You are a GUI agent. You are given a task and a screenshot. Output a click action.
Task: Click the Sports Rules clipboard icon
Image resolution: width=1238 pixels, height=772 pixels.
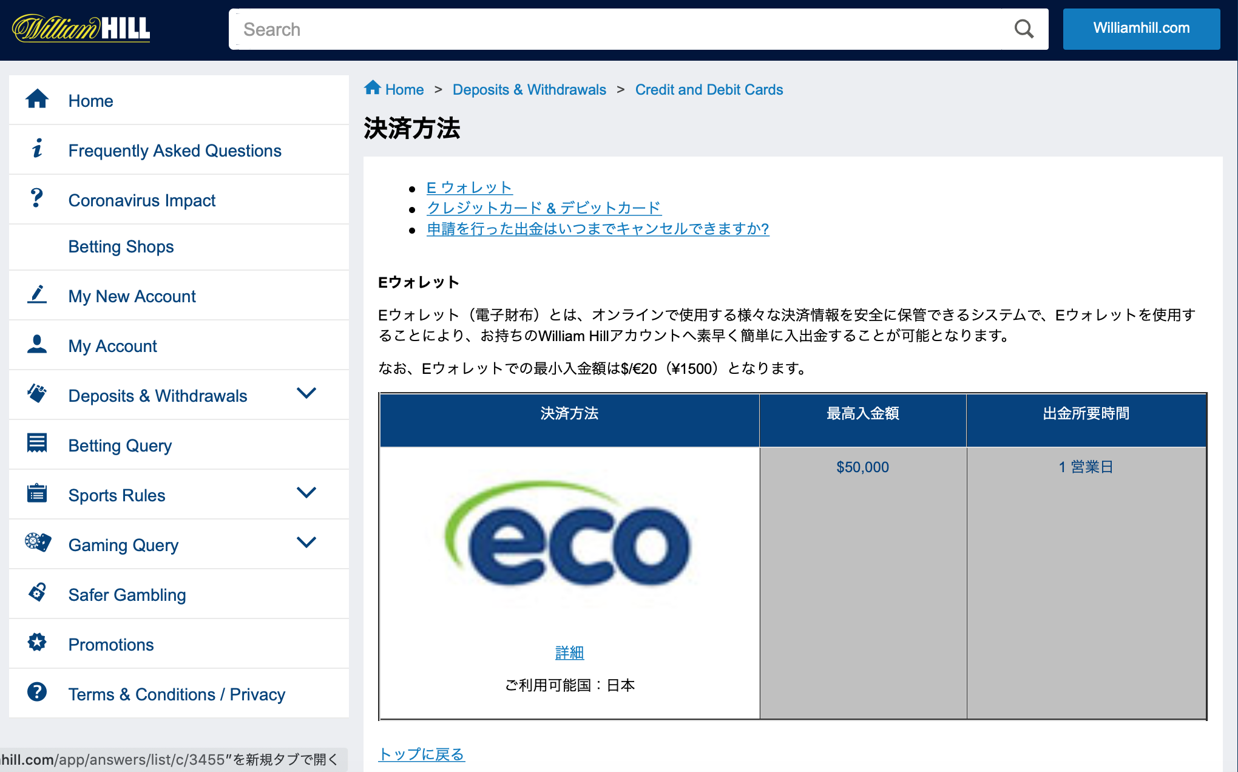click(x=37, y=493)
